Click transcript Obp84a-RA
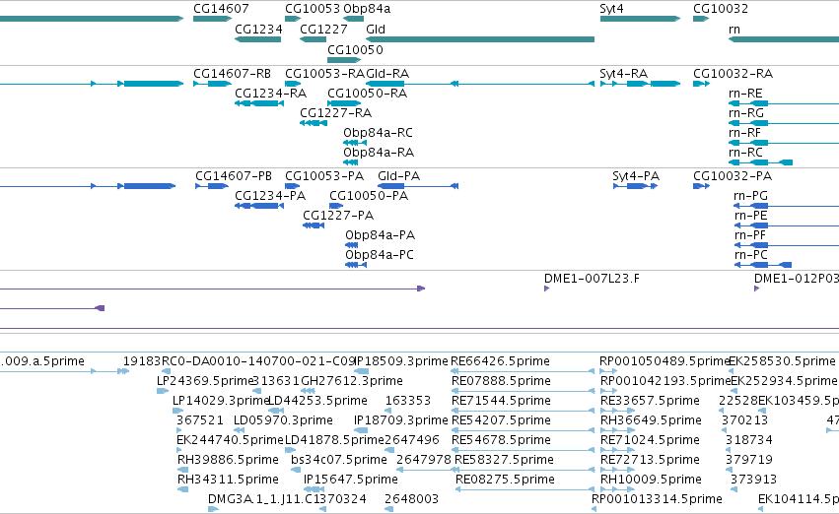The width and height of the screenshot is (839, 514). (379, 153)
